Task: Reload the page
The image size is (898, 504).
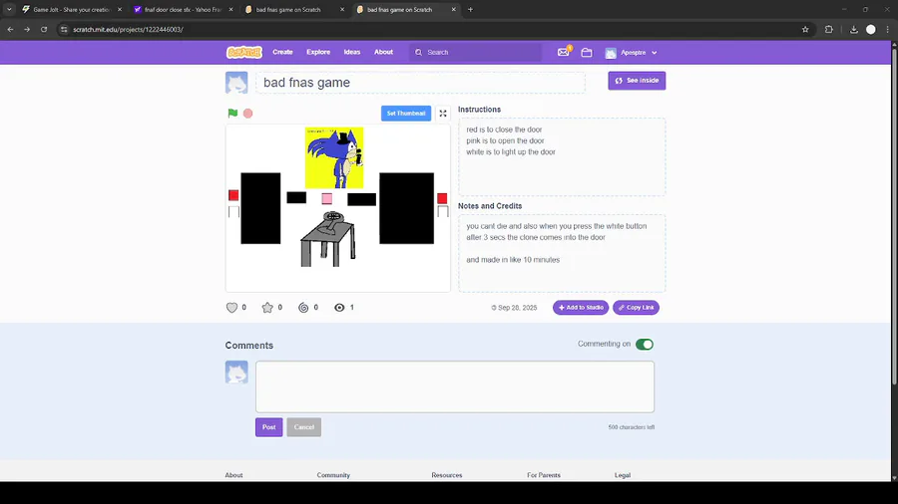Action: [44, 29]
